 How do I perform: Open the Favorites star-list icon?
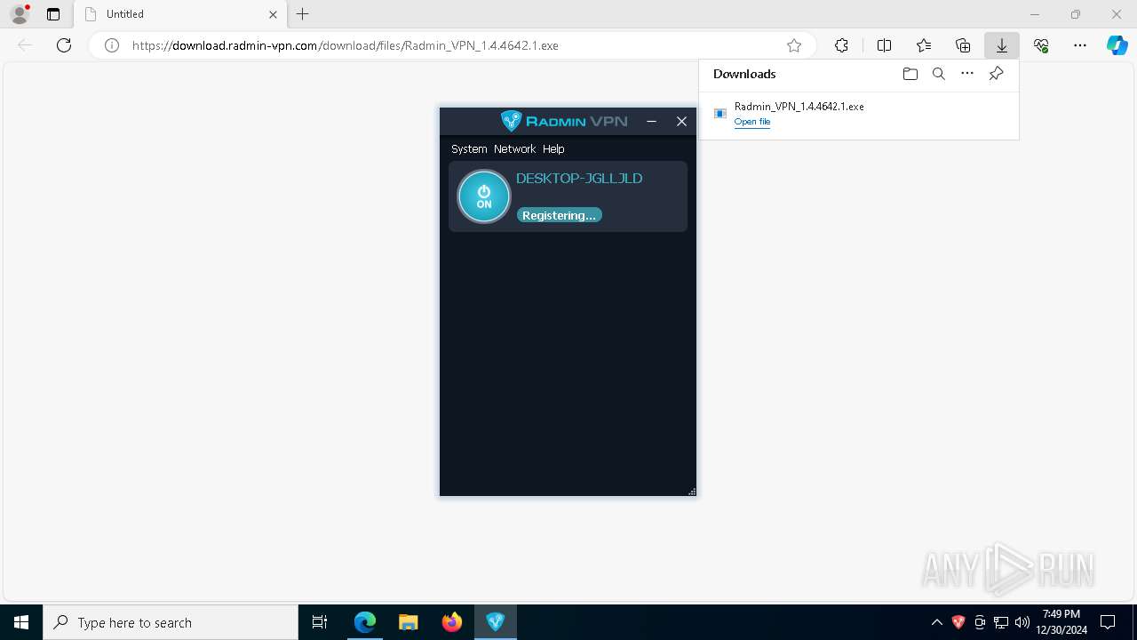924,45
